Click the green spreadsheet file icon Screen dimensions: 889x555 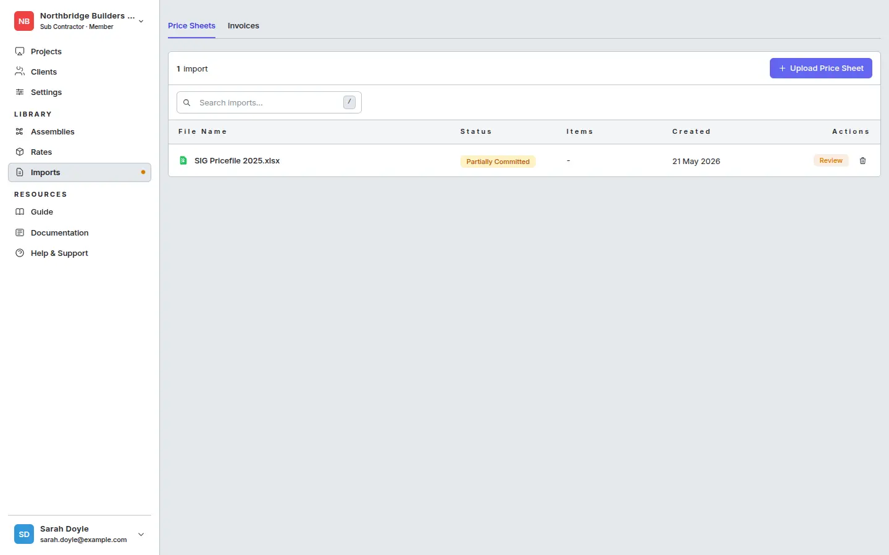(x=183, y=160)
